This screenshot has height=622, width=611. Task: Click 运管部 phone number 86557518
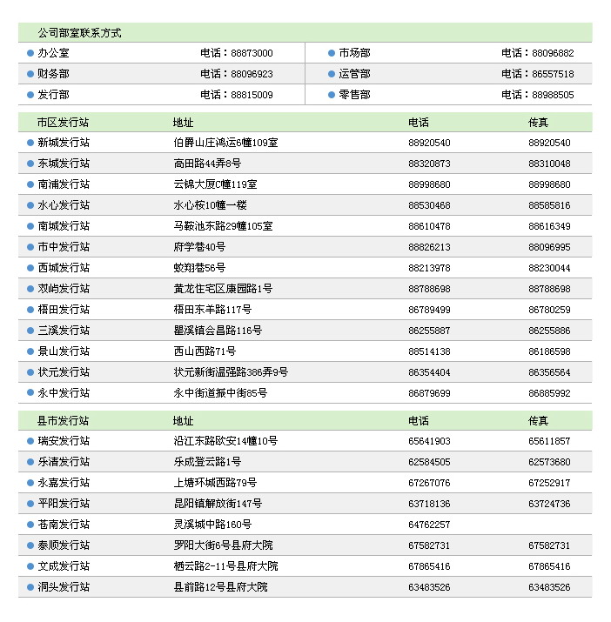553,74
